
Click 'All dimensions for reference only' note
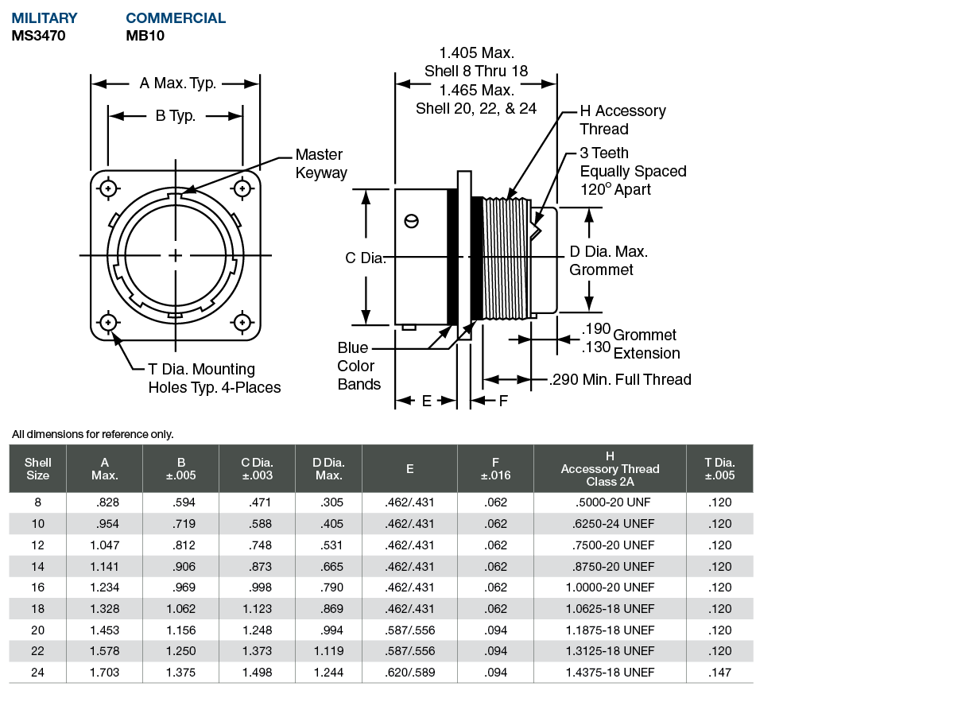click(93, 434)
